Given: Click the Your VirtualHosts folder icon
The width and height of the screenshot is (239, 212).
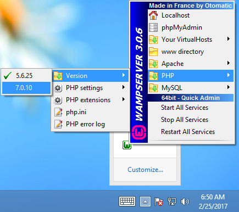Looking at the screenshot, I should pos(153,40).
